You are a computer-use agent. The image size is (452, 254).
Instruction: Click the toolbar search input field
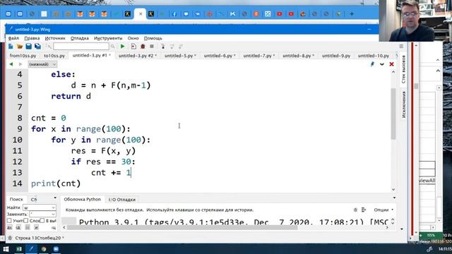(81, 47)
